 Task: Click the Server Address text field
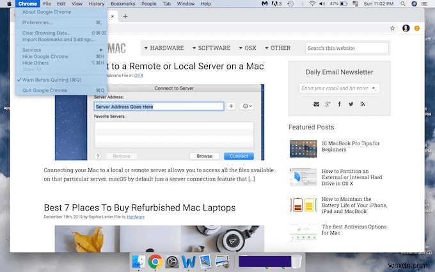(x=159, y=107)
